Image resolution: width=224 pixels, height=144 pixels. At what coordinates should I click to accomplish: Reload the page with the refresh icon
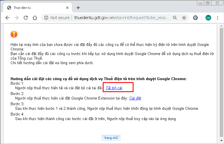(26, 18)
